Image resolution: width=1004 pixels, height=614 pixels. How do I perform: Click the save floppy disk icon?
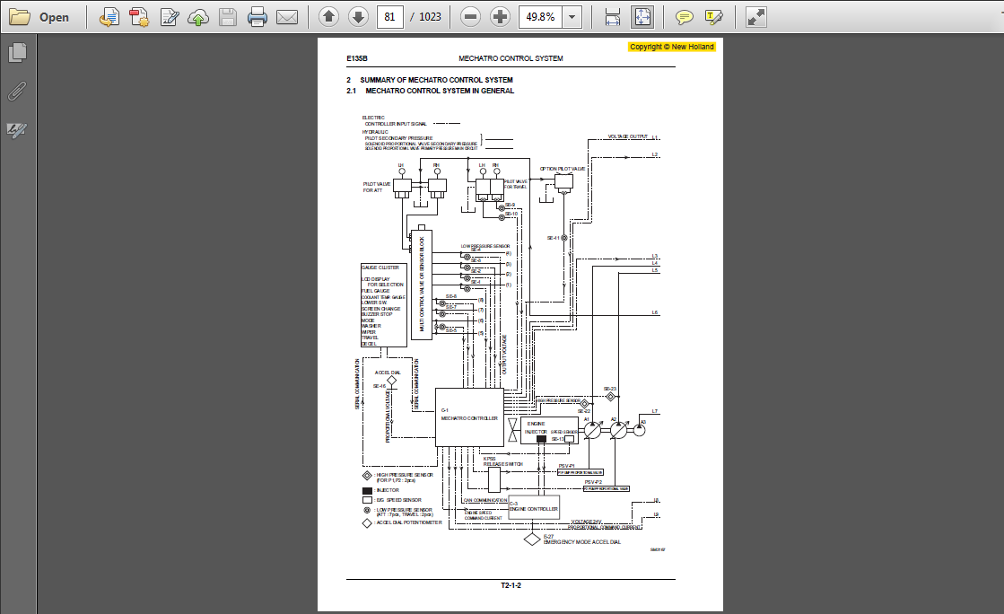click(228, 17)
